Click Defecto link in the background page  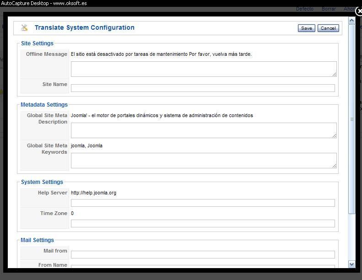(x=304, y=9)
